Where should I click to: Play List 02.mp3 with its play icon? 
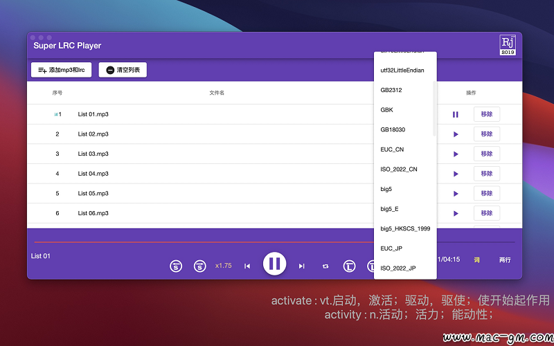456,134
